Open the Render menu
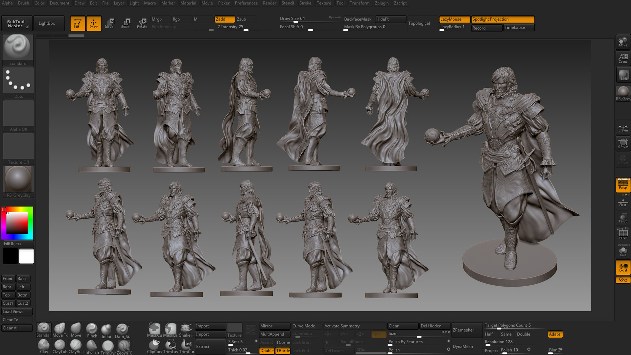The width and height of the screenshot is (631, 355). pyautogui.click(x=269, y=3)
